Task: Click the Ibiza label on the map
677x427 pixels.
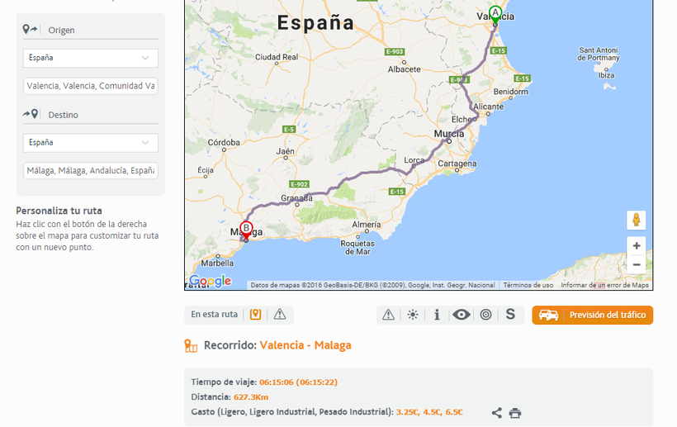Action: (x=606, y=75)
